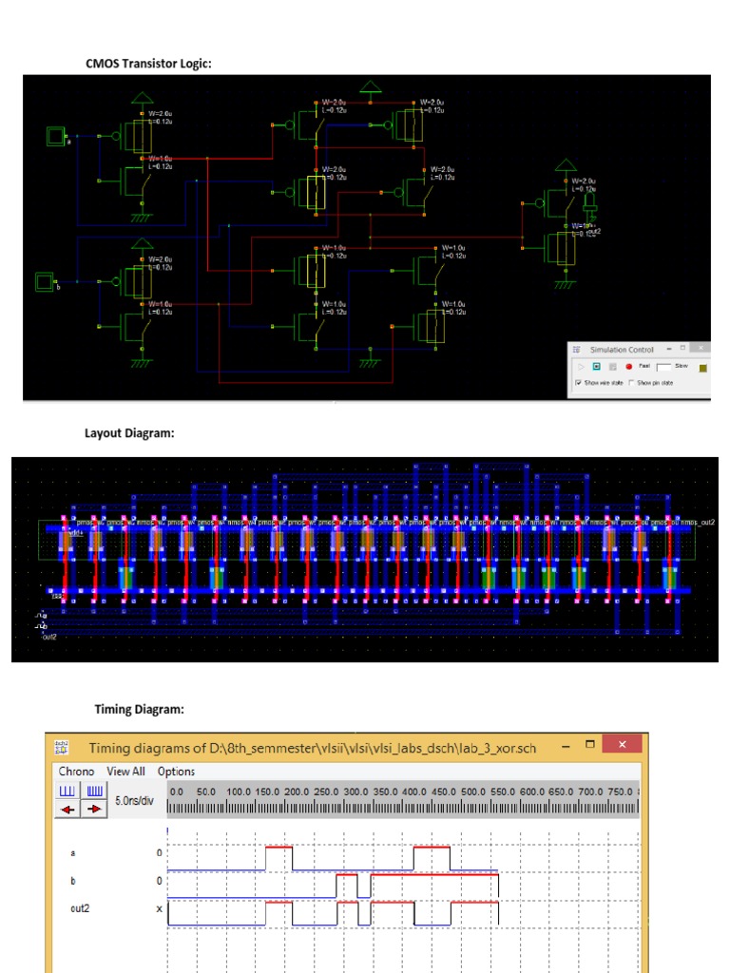Click the red left arrow shift icon
The image size is (730, 973).
pos(67,809)
